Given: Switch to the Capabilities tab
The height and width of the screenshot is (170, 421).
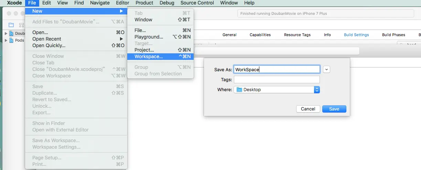Looking at the screenshot, I should click(260, 35).
